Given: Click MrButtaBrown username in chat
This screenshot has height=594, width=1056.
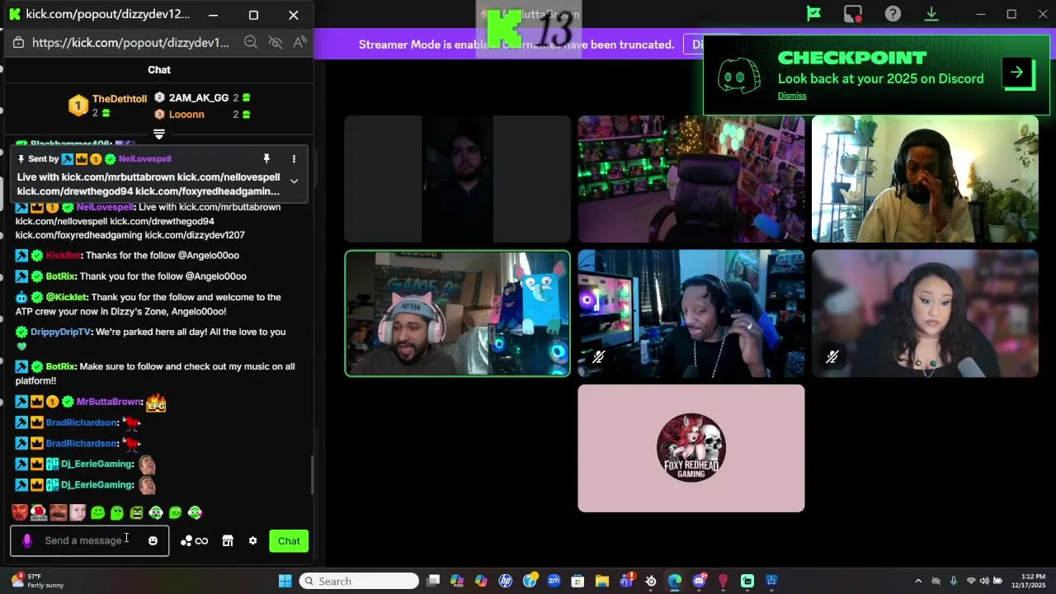Looking at the screenshot, I should coord(109,402).
